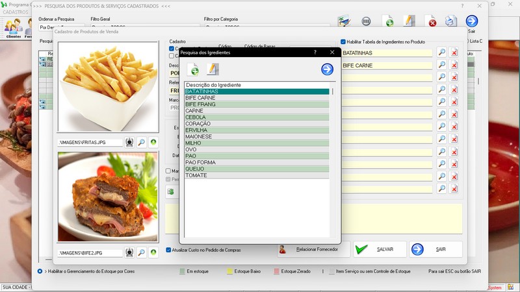Image resolution: width=520 pixels, height=292 pixels.
Task: Browse image magnifier beside BIFE2.JPG
Action: point(141,252)
